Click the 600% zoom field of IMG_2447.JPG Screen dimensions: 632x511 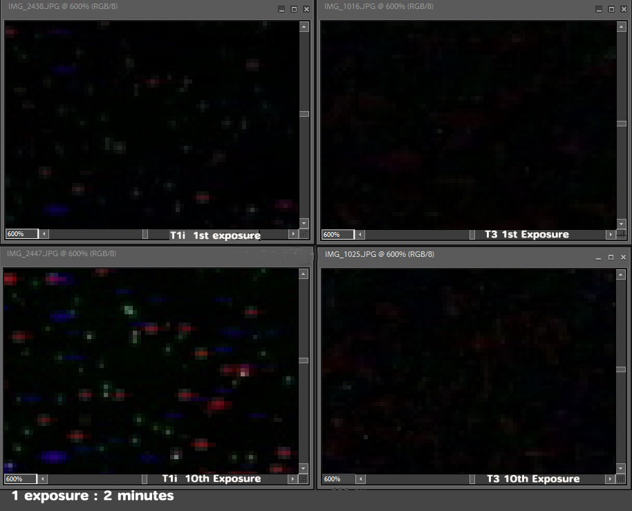21,479
